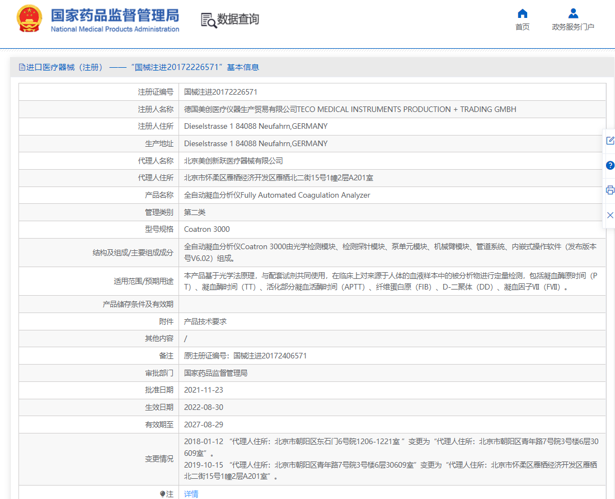Viewport: 615px width, 499px height.
Task: Click the 附件 label
Action: [x=166, y=321]
